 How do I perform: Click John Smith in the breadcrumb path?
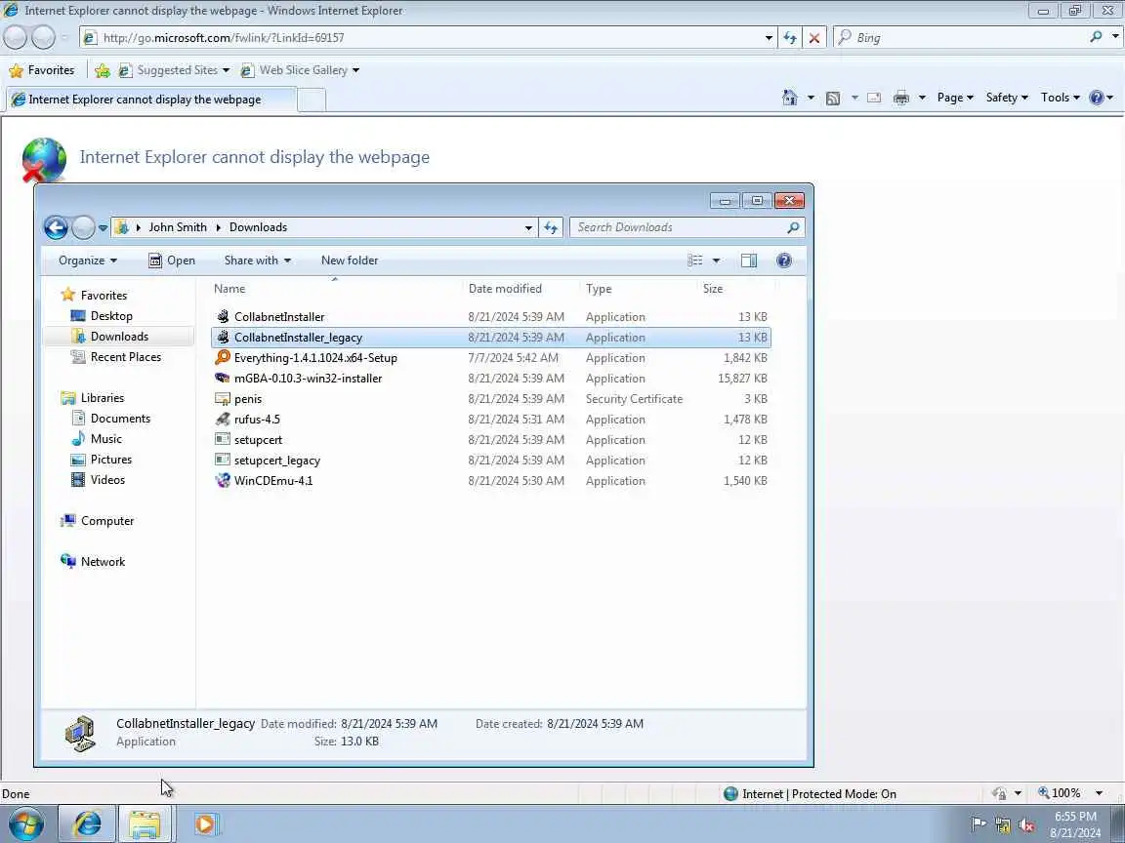pyautogui.click(x=177, y=227)
